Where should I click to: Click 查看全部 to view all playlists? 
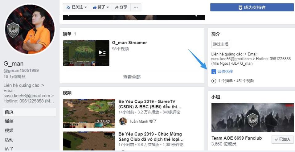pos(132,77)
